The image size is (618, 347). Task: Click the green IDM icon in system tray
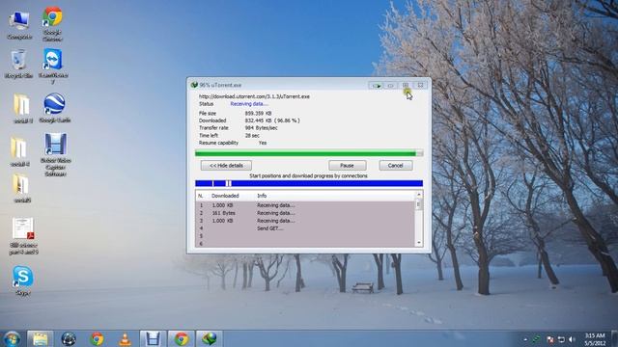point(537,338)
